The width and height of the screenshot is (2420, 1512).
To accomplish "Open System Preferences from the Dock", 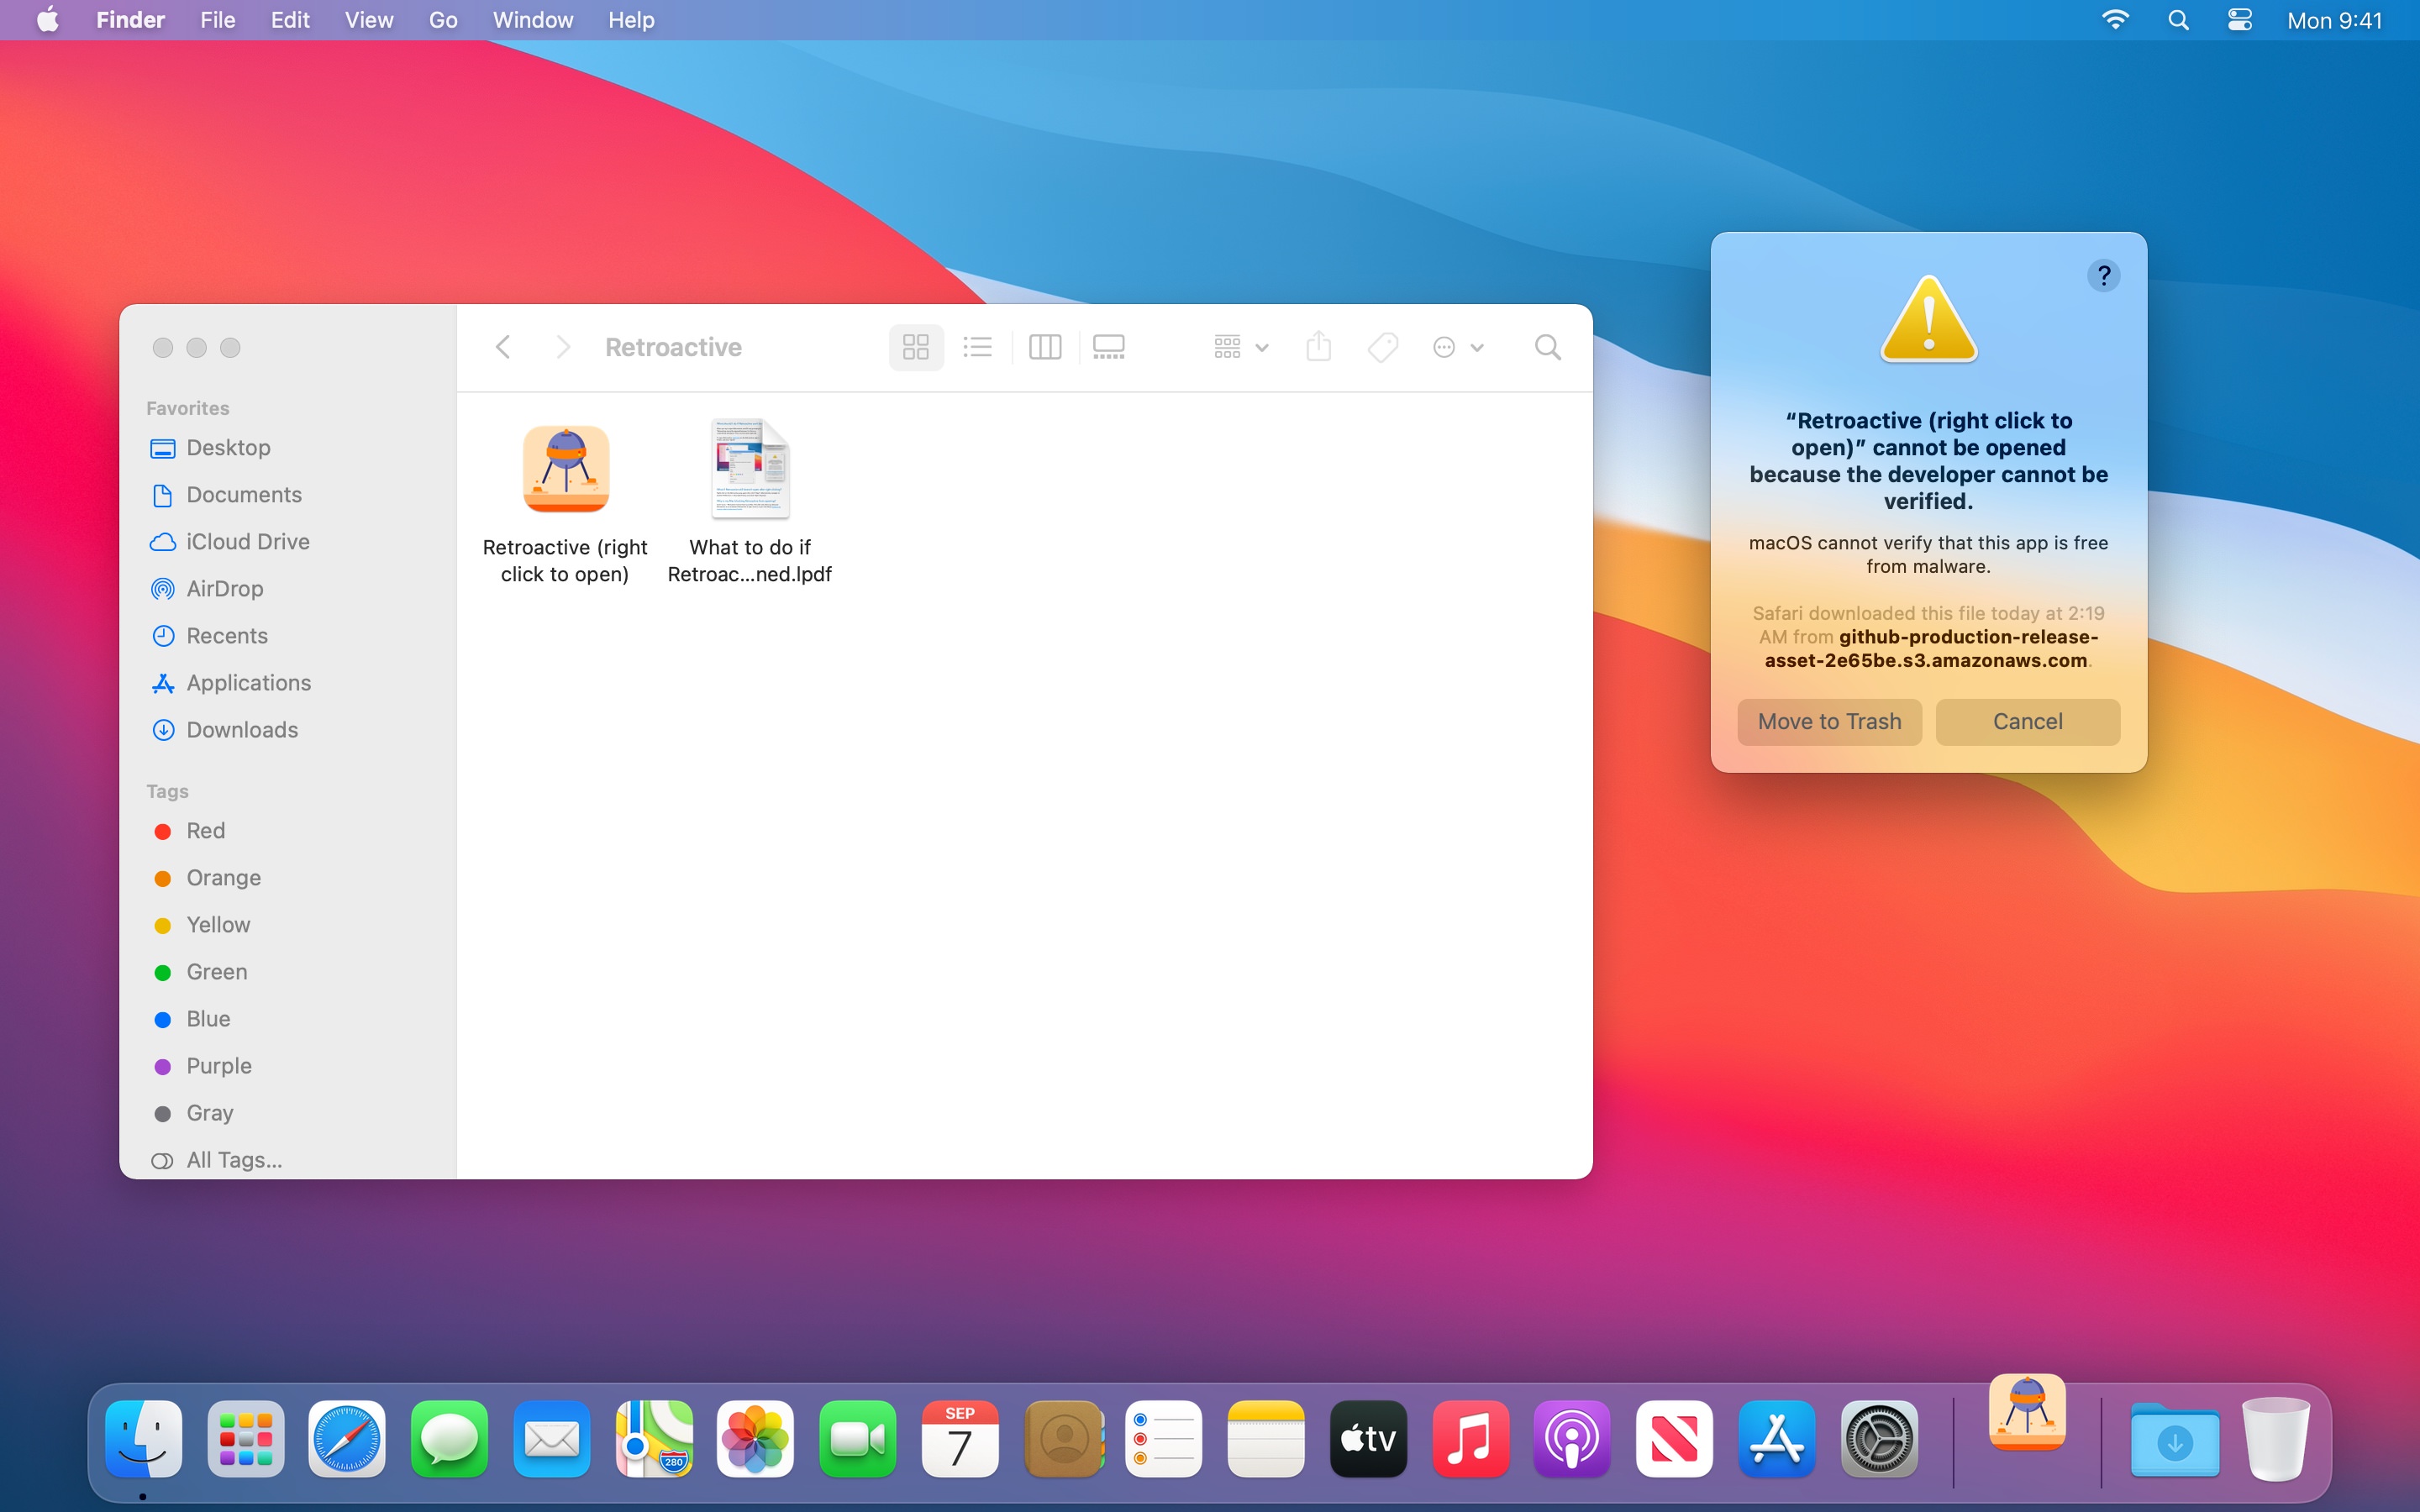I will point(1878,1439).
